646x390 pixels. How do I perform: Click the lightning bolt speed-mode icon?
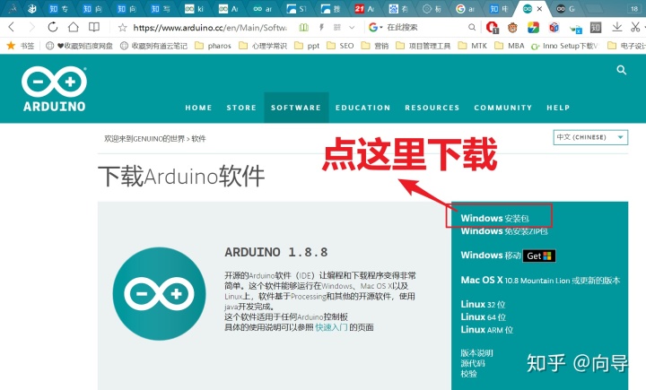321,28
